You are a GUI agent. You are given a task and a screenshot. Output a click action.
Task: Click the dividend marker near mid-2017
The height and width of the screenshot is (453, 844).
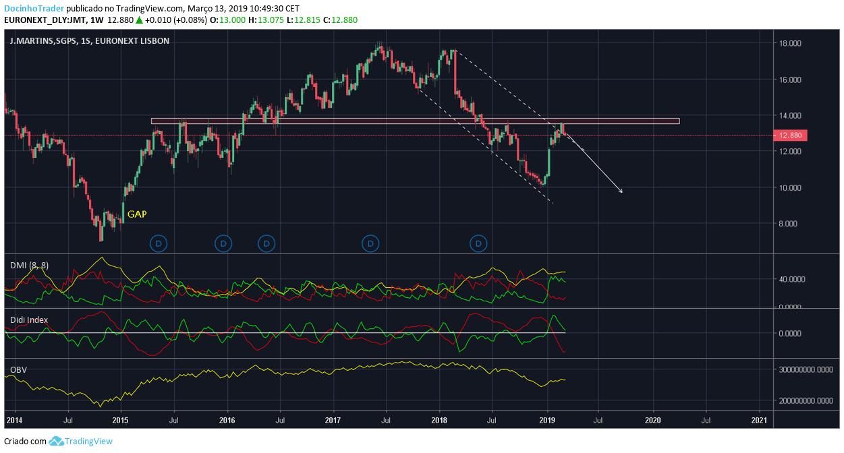coord(370,243)
